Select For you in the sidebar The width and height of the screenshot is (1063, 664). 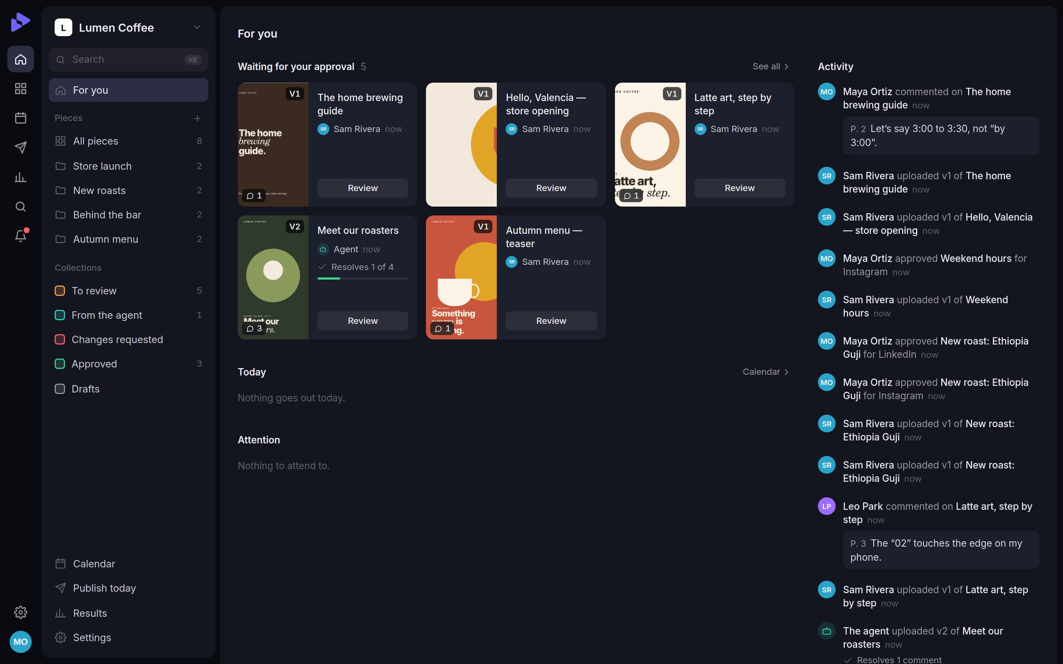click(128, 90)
